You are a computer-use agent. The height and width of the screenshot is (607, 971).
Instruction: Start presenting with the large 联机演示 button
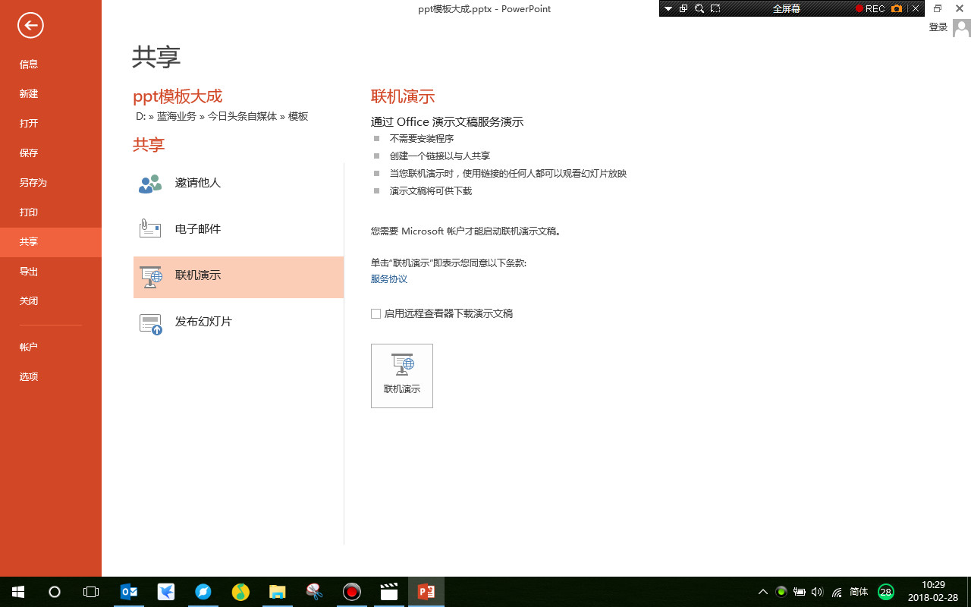(x=401, y=375)
